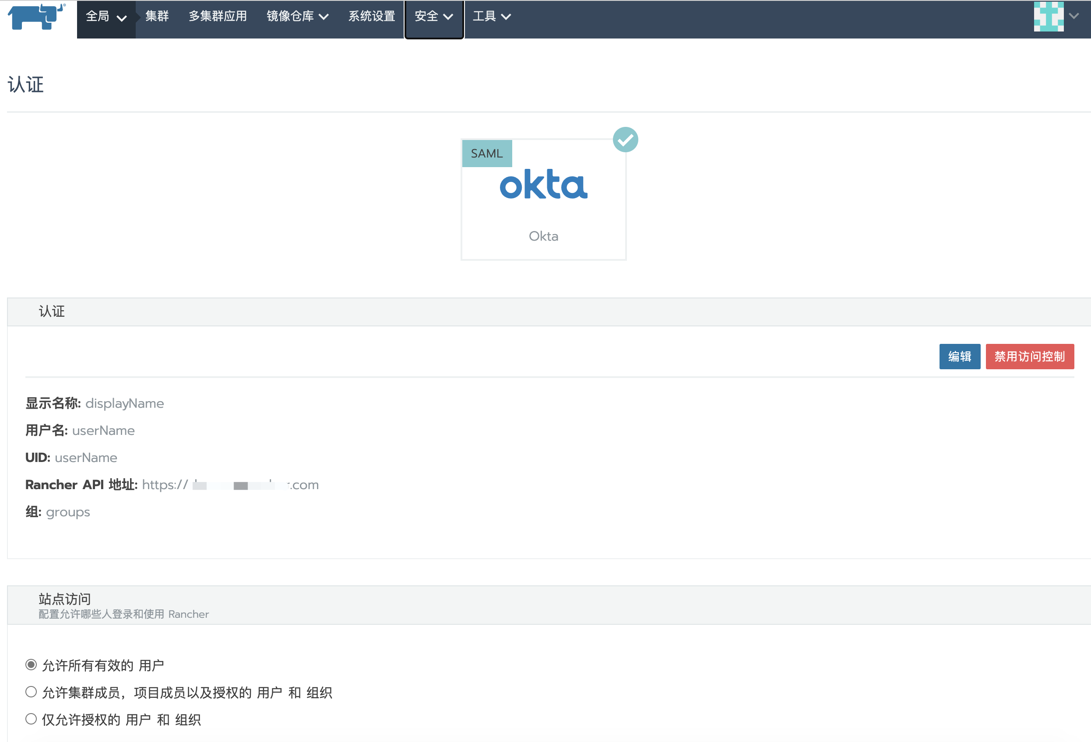Click the 认证 section header

52,311
